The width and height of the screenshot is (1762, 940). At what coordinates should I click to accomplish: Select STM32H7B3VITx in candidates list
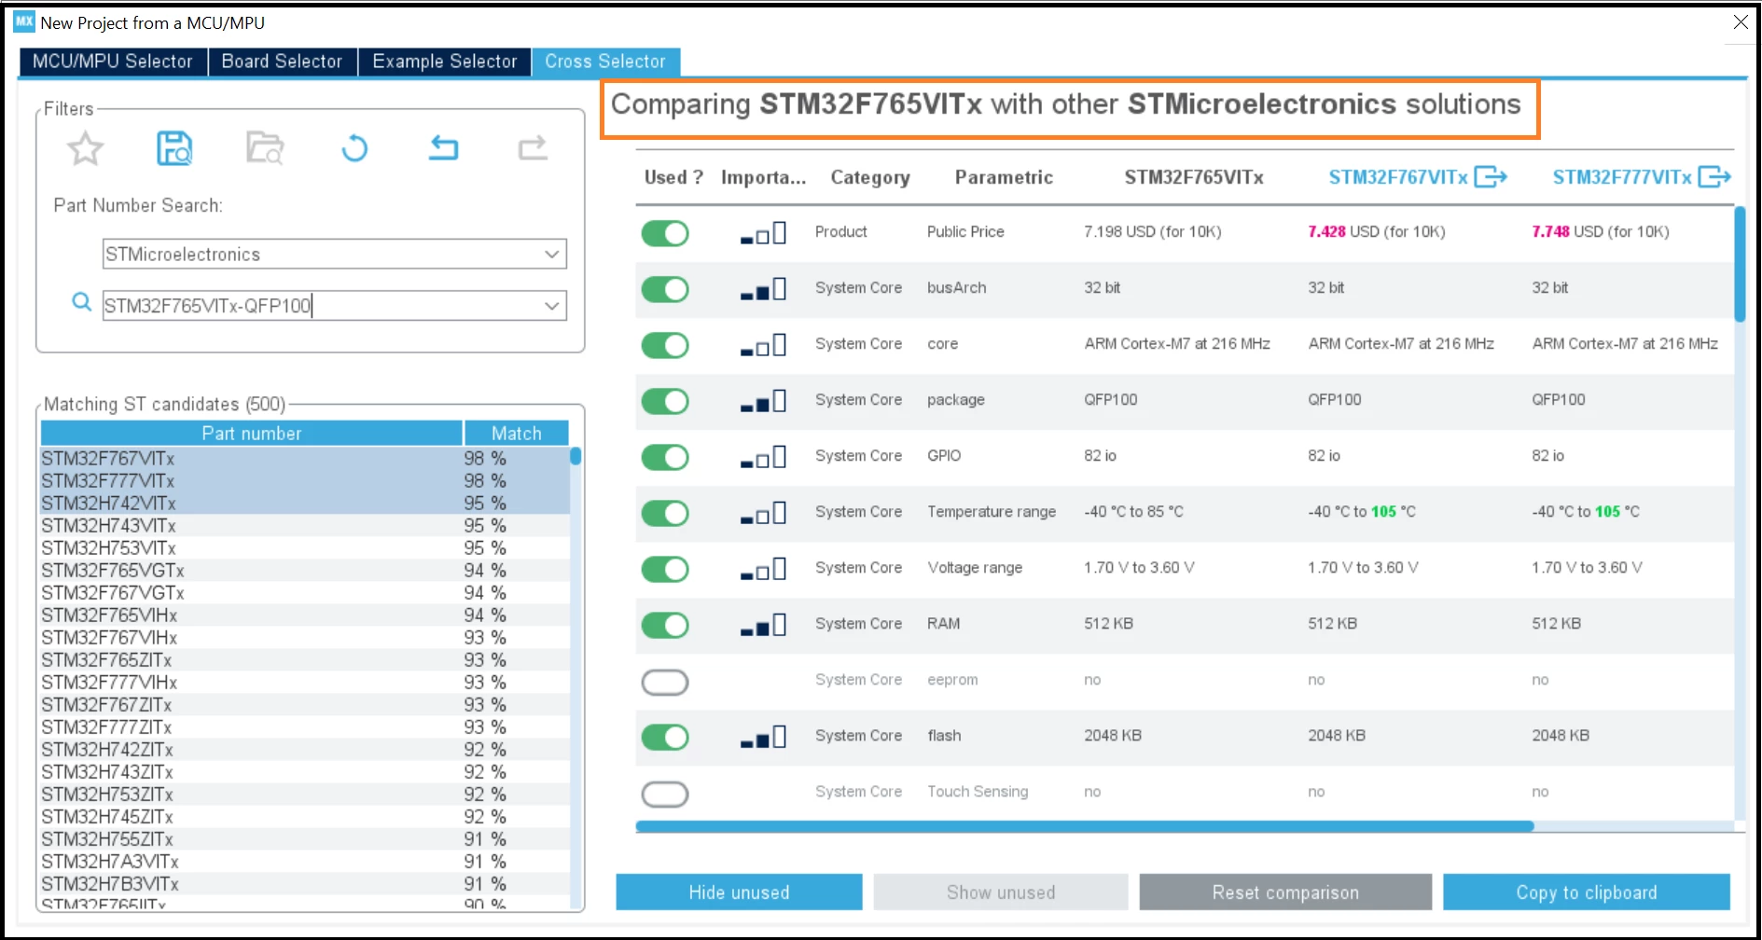click(305, 883)
